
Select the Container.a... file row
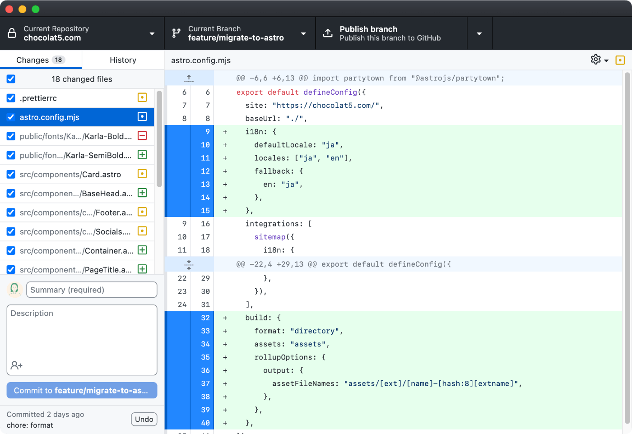(x=77, y=250)
